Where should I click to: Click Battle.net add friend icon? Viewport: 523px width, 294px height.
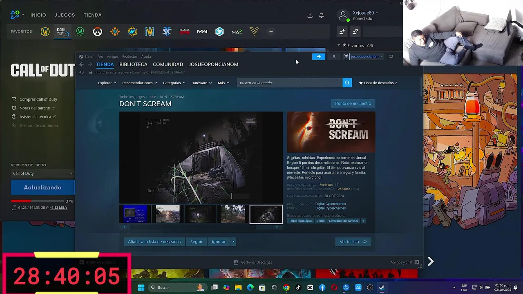tap(342, 31)
